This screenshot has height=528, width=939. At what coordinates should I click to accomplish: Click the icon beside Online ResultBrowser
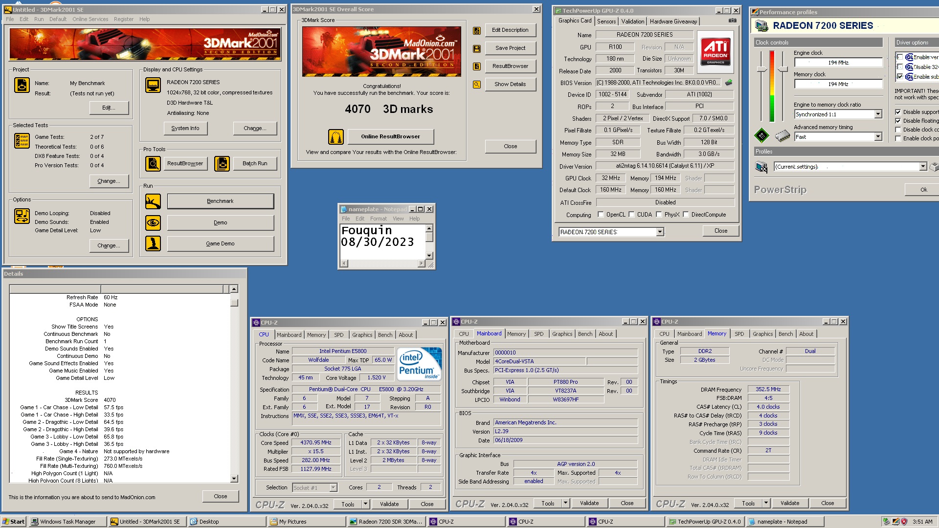coord(336,137)
